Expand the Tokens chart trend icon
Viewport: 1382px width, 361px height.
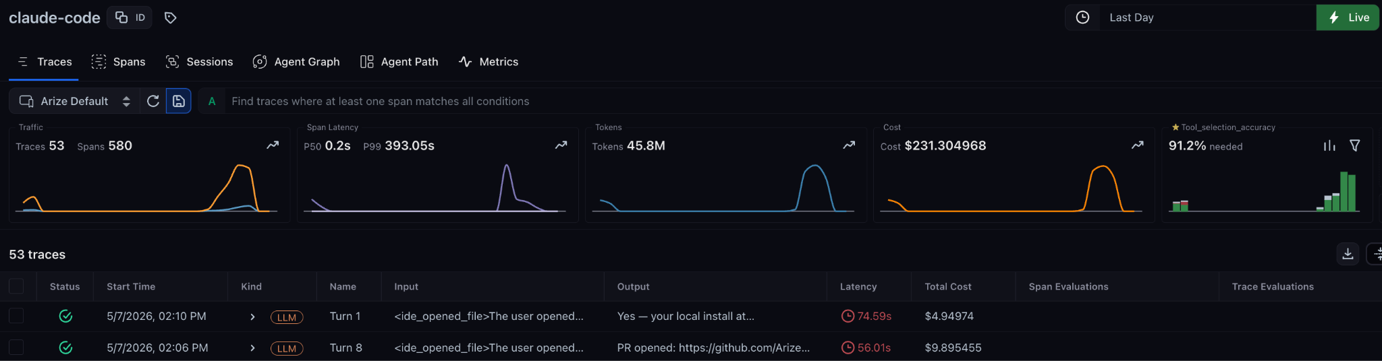click(849, 145)
